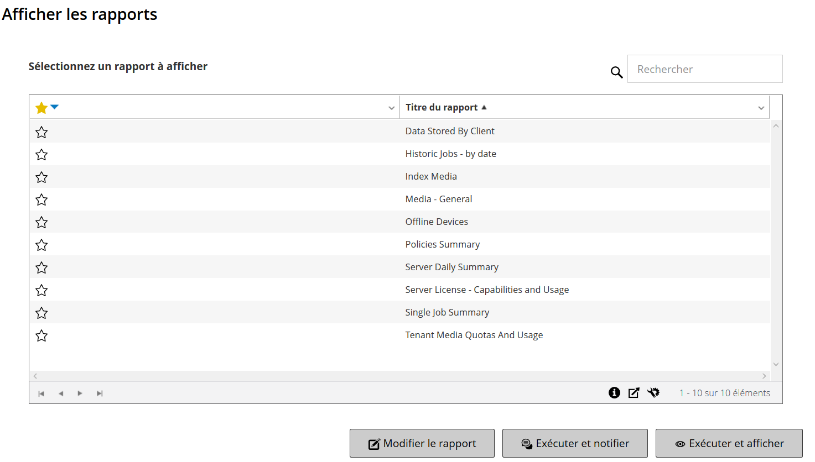Click the vertical scrollbar down arrow
815x462 pixels.
776,364
